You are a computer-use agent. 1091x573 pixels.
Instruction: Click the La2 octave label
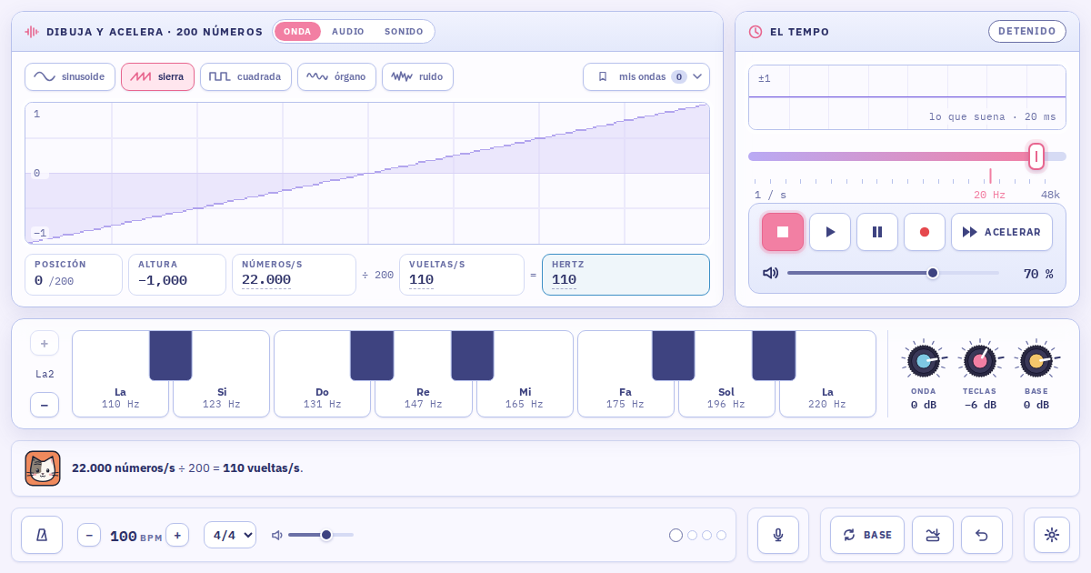(x=45, y=374)
